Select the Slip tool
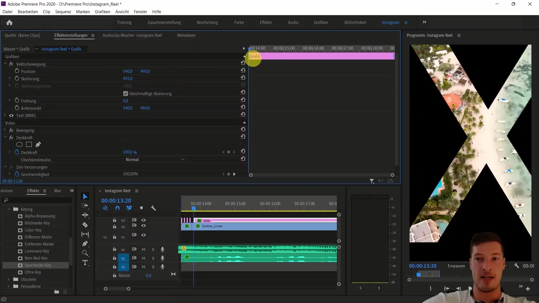This screenshot has height=303, width=539. click(x=85, y=234)
